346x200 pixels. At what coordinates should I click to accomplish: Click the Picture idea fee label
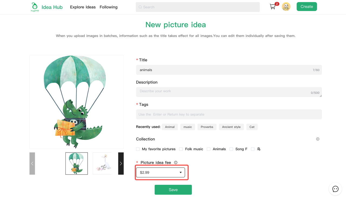(x=156, y=162)
